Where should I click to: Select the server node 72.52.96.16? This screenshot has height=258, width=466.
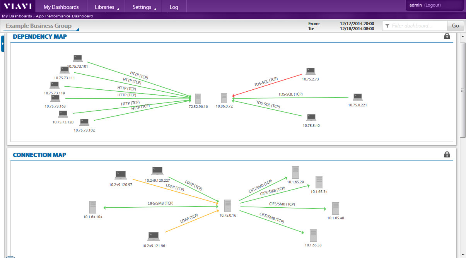[x=198, y=98]
